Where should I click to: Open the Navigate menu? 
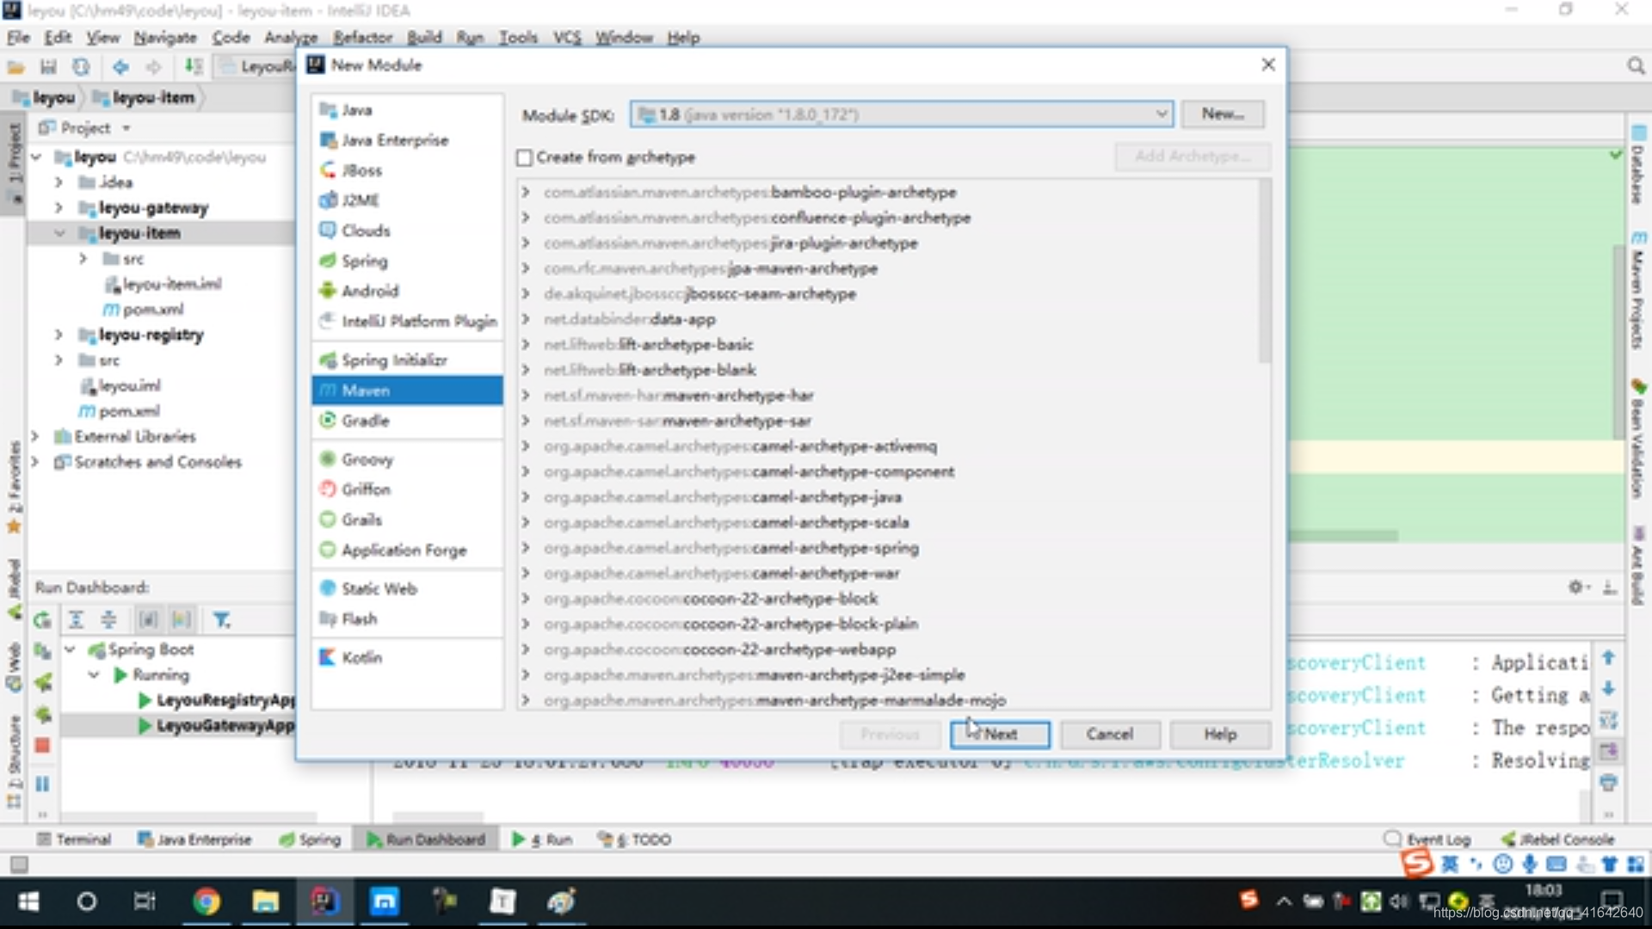point(165,37)
